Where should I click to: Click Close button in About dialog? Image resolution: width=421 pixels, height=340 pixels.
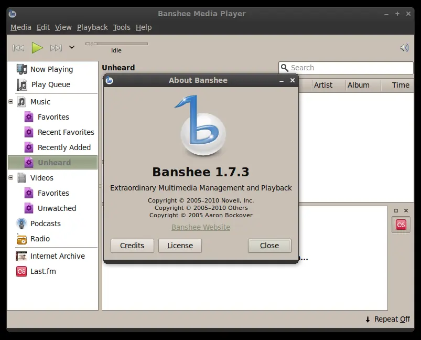click(x=269, y=246)
